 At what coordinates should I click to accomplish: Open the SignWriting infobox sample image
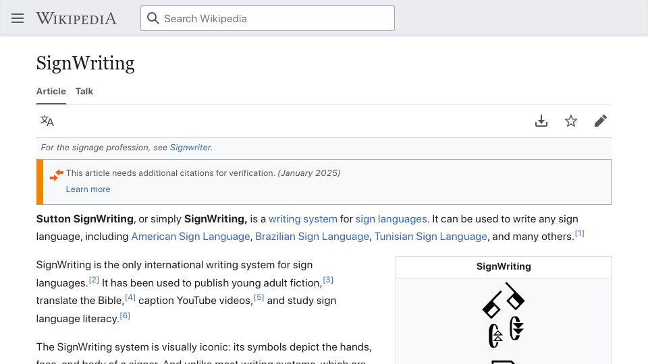[504, 322]
